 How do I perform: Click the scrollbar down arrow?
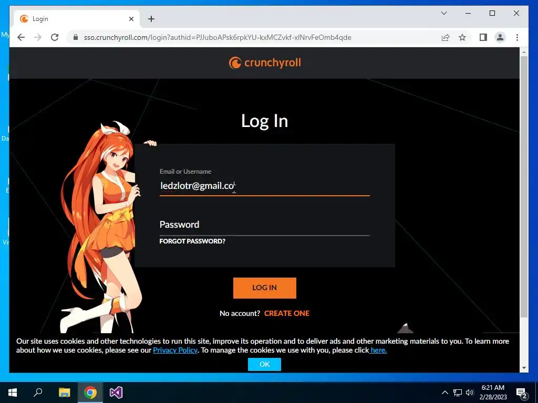click(x=524, y=368)
